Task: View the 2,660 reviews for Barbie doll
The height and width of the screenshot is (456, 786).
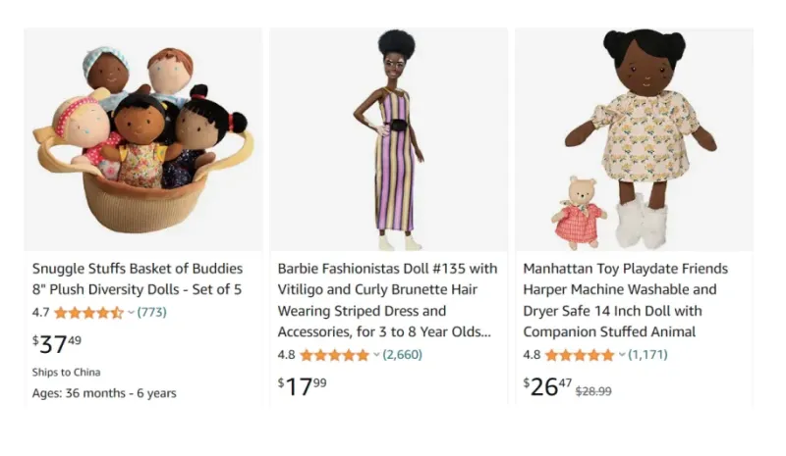Action: pos(402,355)
